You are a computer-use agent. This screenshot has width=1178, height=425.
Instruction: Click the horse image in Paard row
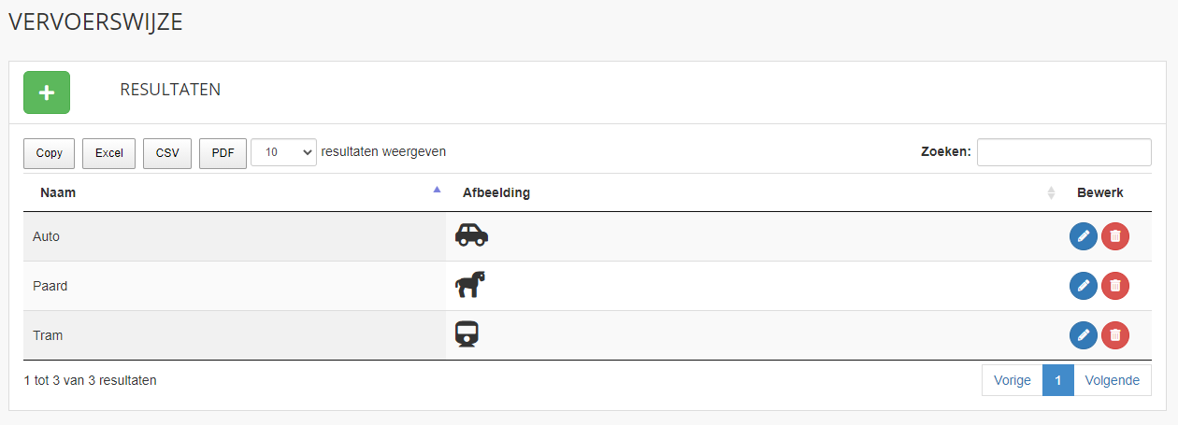(471, 284)
